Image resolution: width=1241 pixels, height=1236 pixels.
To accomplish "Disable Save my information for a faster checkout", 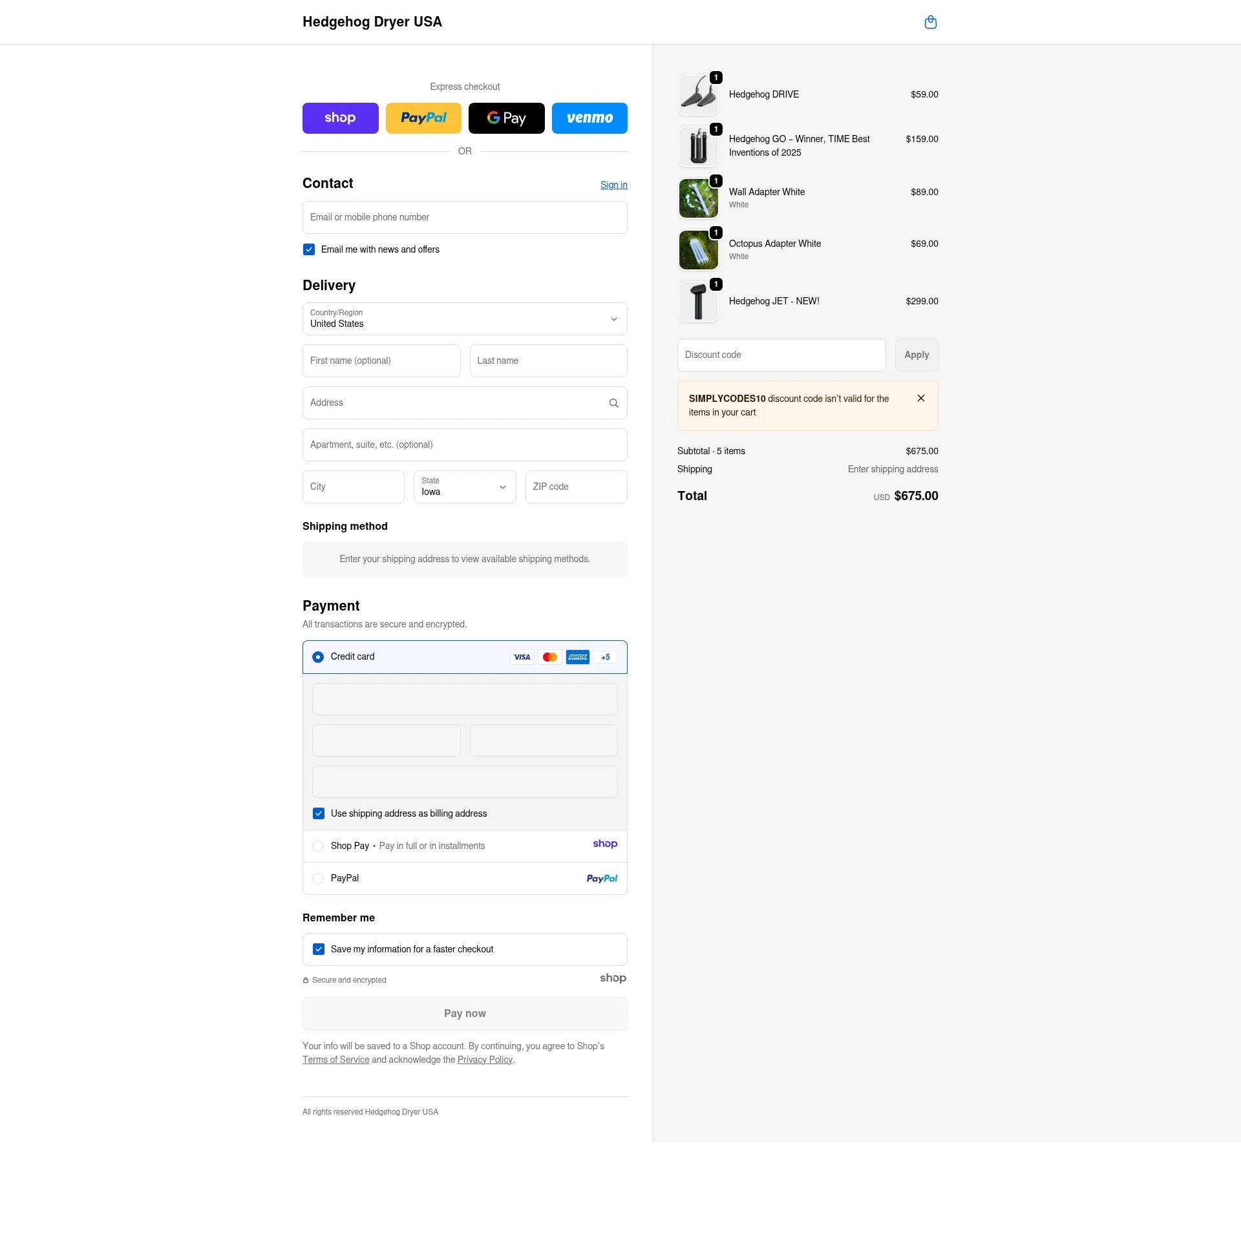I will click(x=319, y=948).
